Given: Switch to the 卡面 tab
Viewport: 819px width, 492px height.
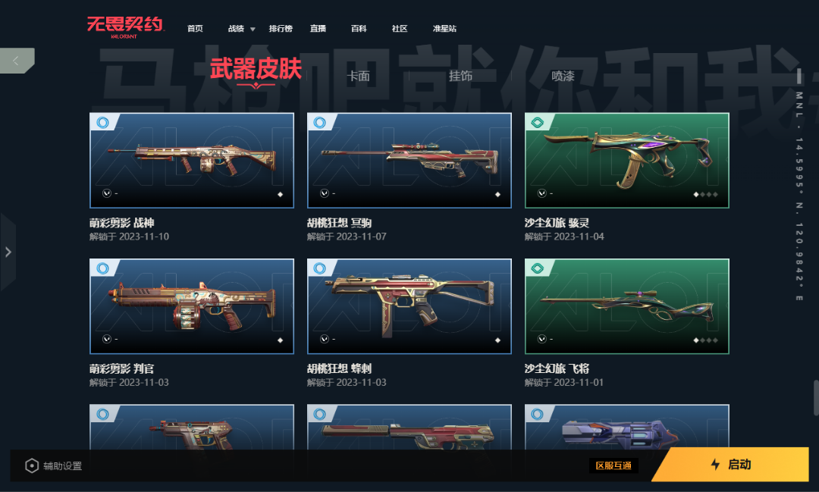Looking at the screenshot, I should point(358,77).
